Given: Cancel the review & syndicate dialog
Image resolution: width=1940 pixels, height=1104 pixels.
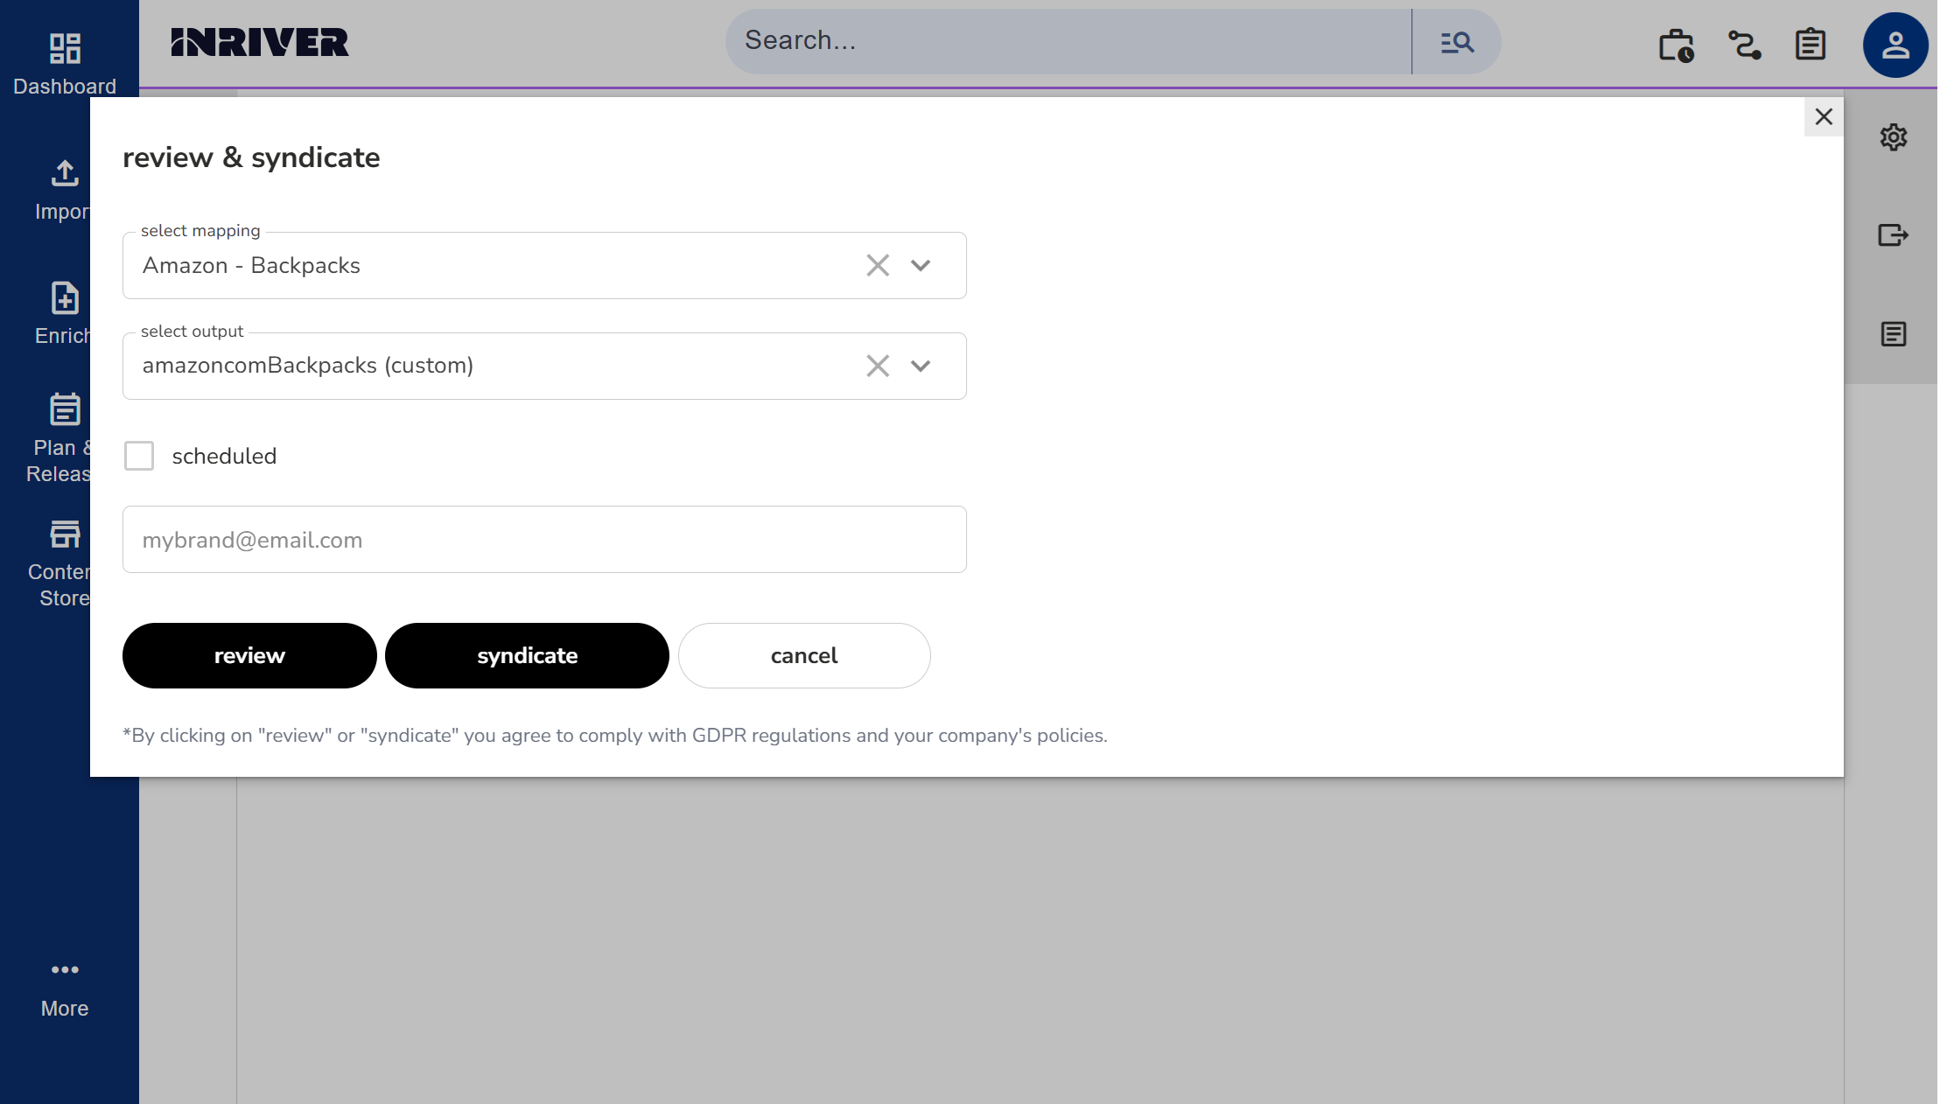Looking at the screenshot, I should (804, 655).
